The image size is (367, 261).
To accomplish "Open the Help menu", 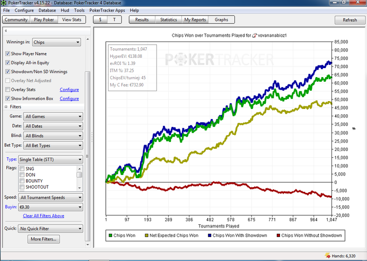I will click(x=134, y=10).
